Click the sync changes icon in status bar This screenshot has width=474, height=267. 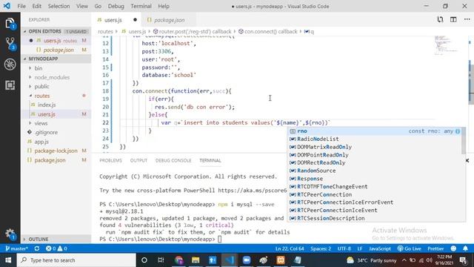point(37,248)
